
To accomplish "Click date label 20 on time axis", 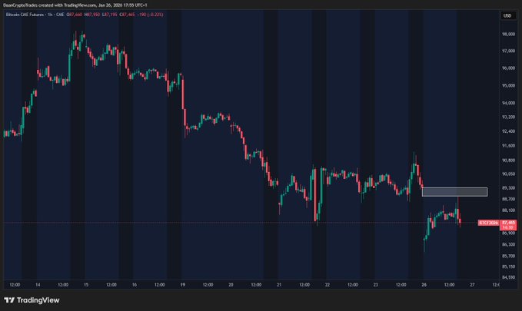I will [x=231, y=285].
